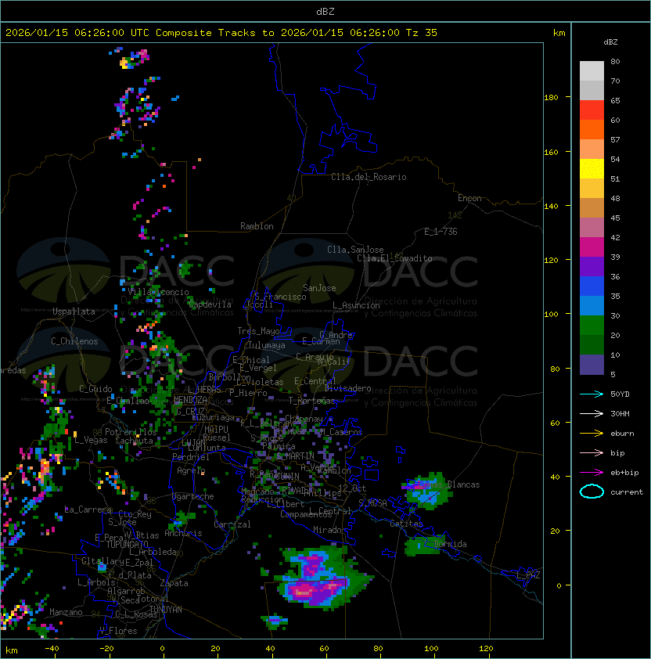The width and height of the screenshot is (651, 659).
Task: Click the 'Catitas' map label
Action: pos(406,524)
